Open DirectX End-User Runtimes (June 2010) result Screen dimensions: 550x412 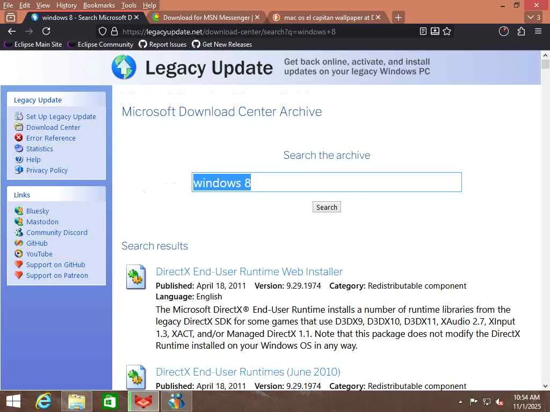click(248, 372)
